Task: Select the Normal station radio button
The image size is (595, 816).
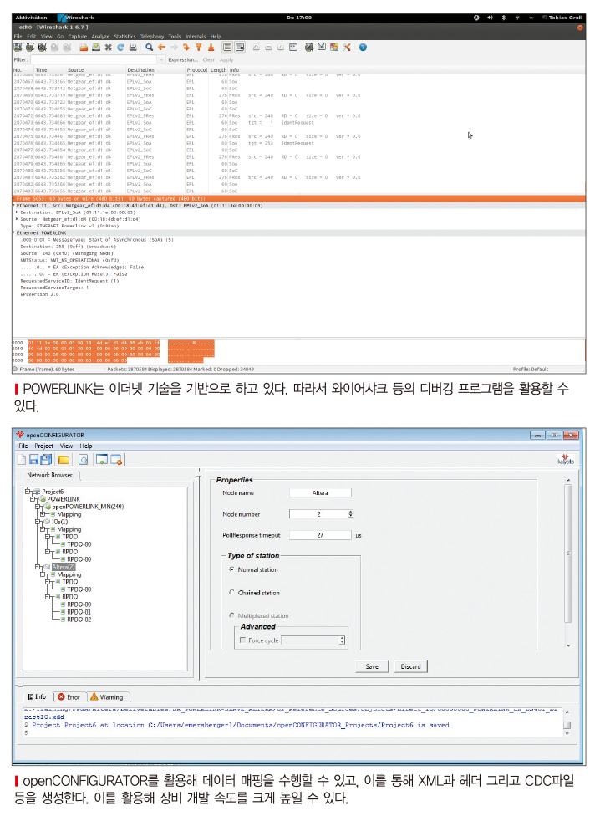Action: (232, 569)
